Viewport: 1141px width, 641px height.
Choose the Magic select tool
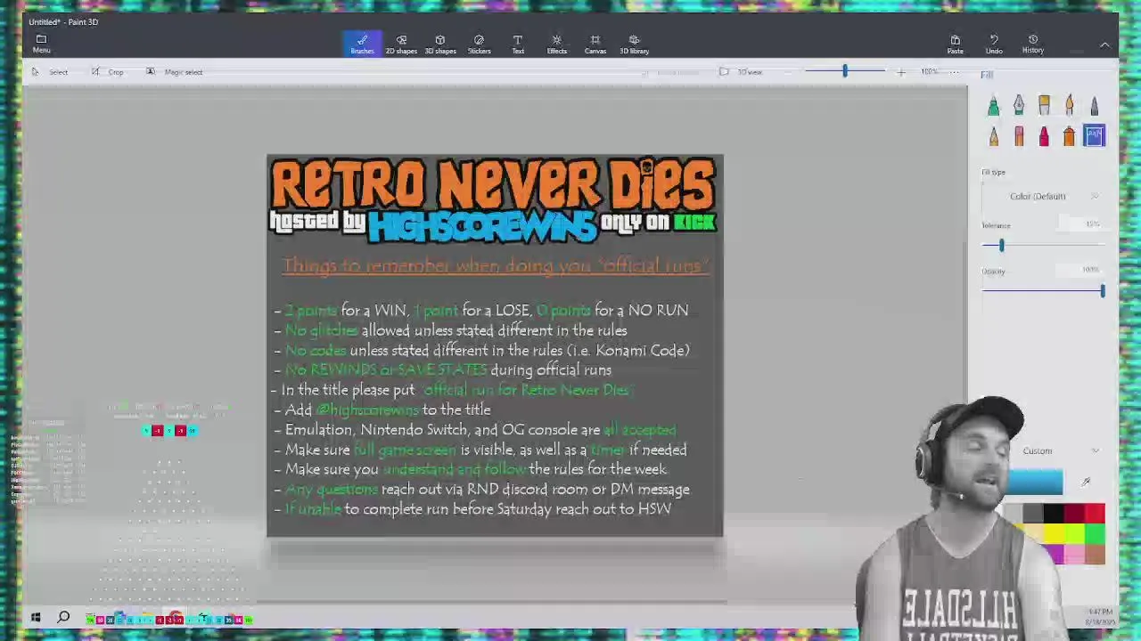[x=175, y=72]
